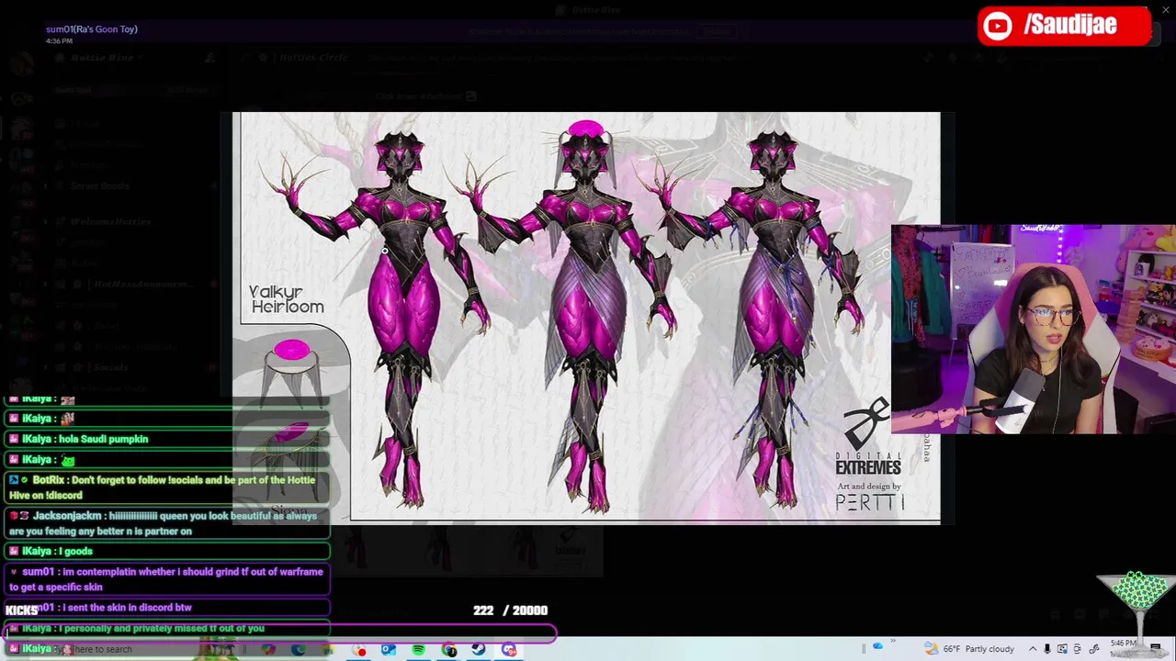Click the 'iKaiya : I goods' message
The height and width of the screenshot is (661, 1176).
coord(167,551)
